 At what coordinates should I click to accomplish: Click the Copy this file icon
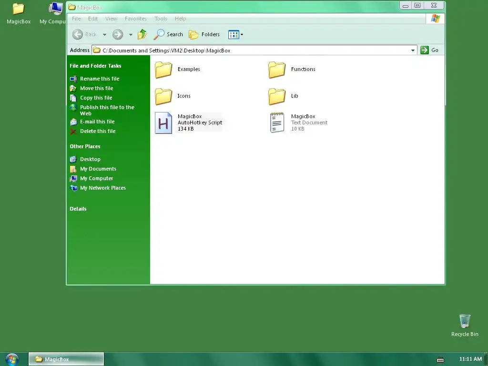[73, 98]
